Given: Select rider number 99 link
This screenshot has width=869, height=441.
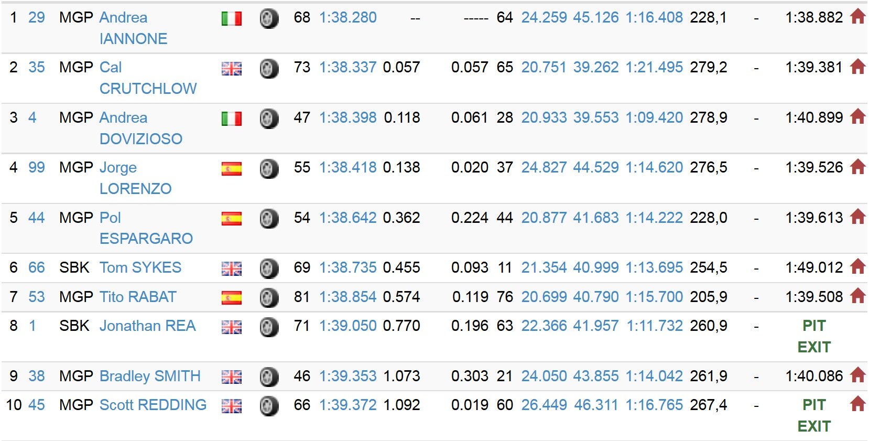Looking at the screenshot, I should click(x=37, y=167).
